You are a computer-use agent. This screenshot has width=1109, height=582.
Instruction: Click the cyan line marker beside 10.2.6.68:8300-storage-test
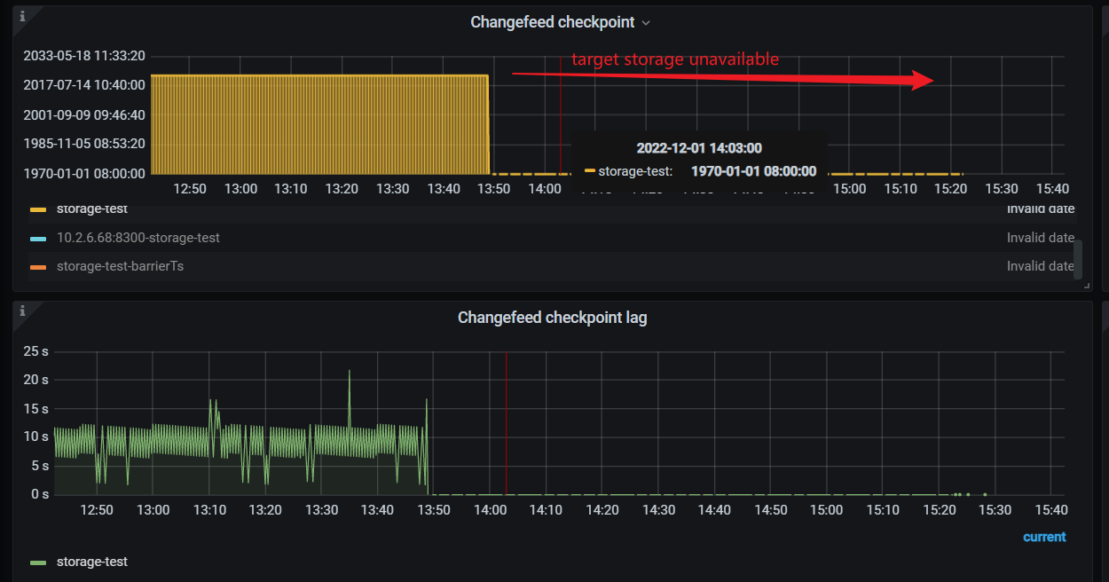coord(40,238)
